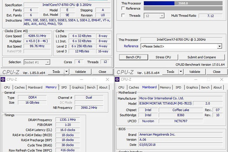
Task: Click Core Speed value 4289.51 MHz
Action: 37,36
